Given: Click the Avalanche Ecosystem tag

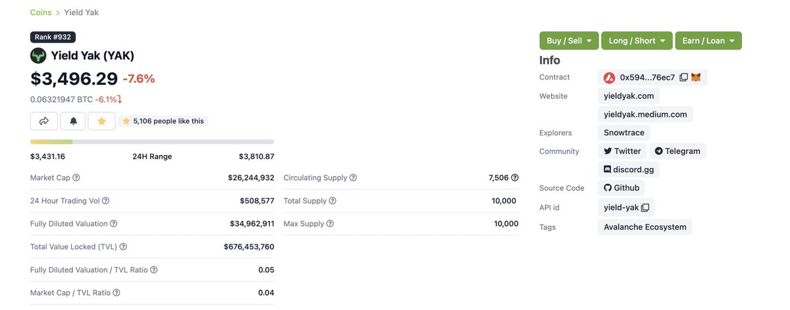Looking at the screenshot, I should 645,227.
